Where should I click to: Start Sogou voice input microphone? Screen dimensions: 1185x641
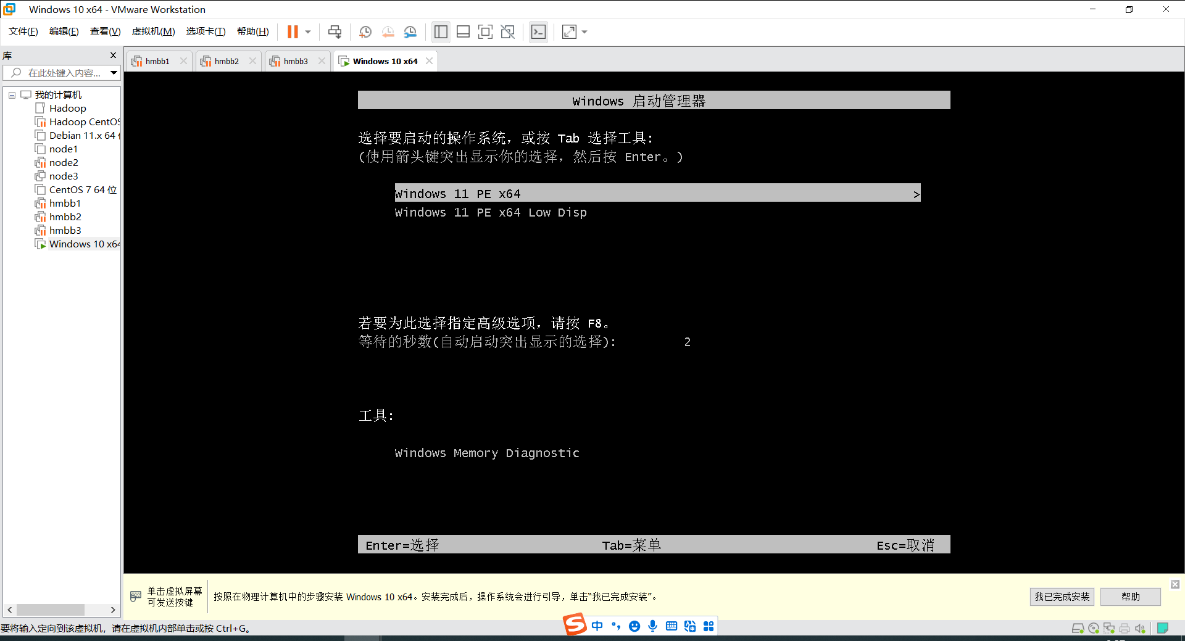(653, 626)
